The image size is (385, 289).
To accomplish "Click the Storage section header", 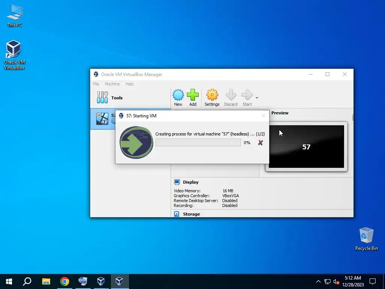I will coord(191,214).
